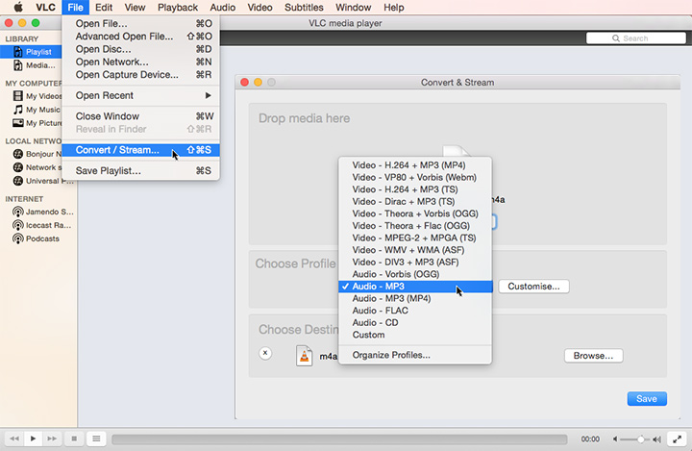Viewport: 692px width, 451px height.
Task: Open Podcasts icon in sidebar
Action: click(x=17, y=238)
